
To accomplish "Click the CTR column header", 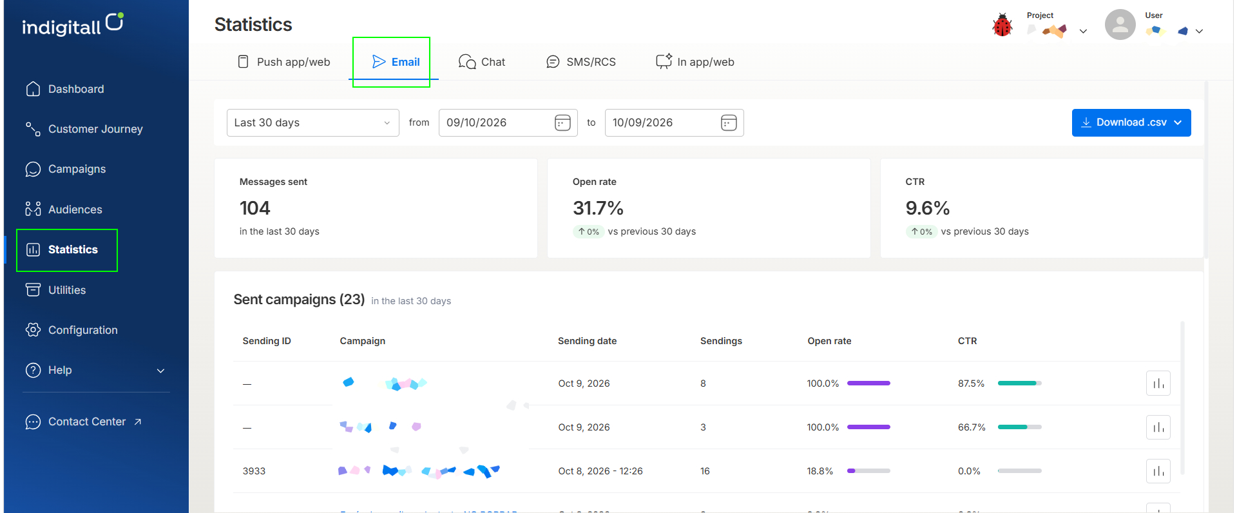I will pos(967,341).
